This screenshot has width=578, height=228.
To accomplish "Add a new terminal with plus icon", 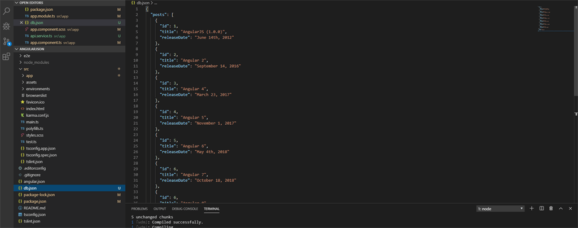I will 532,208.
